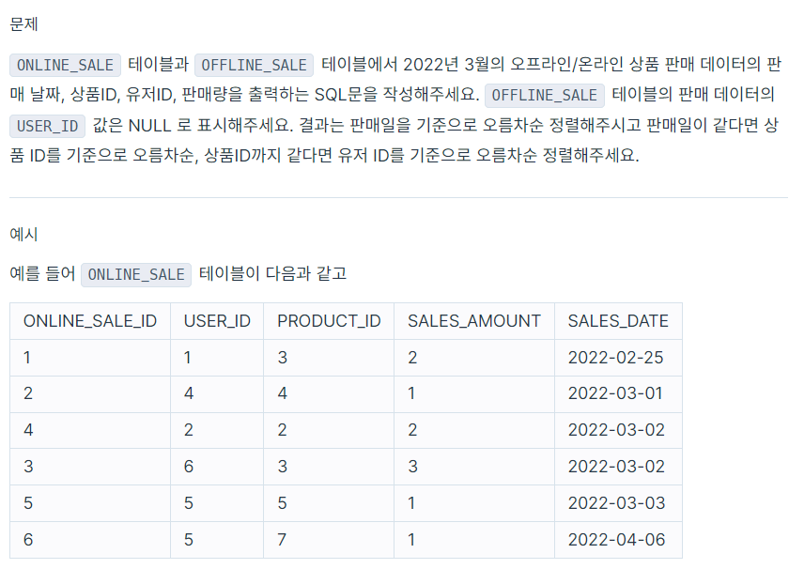The height and width of the screenshot is (569, 789).
Task: Click the 예시 heading
Action: 23,234
